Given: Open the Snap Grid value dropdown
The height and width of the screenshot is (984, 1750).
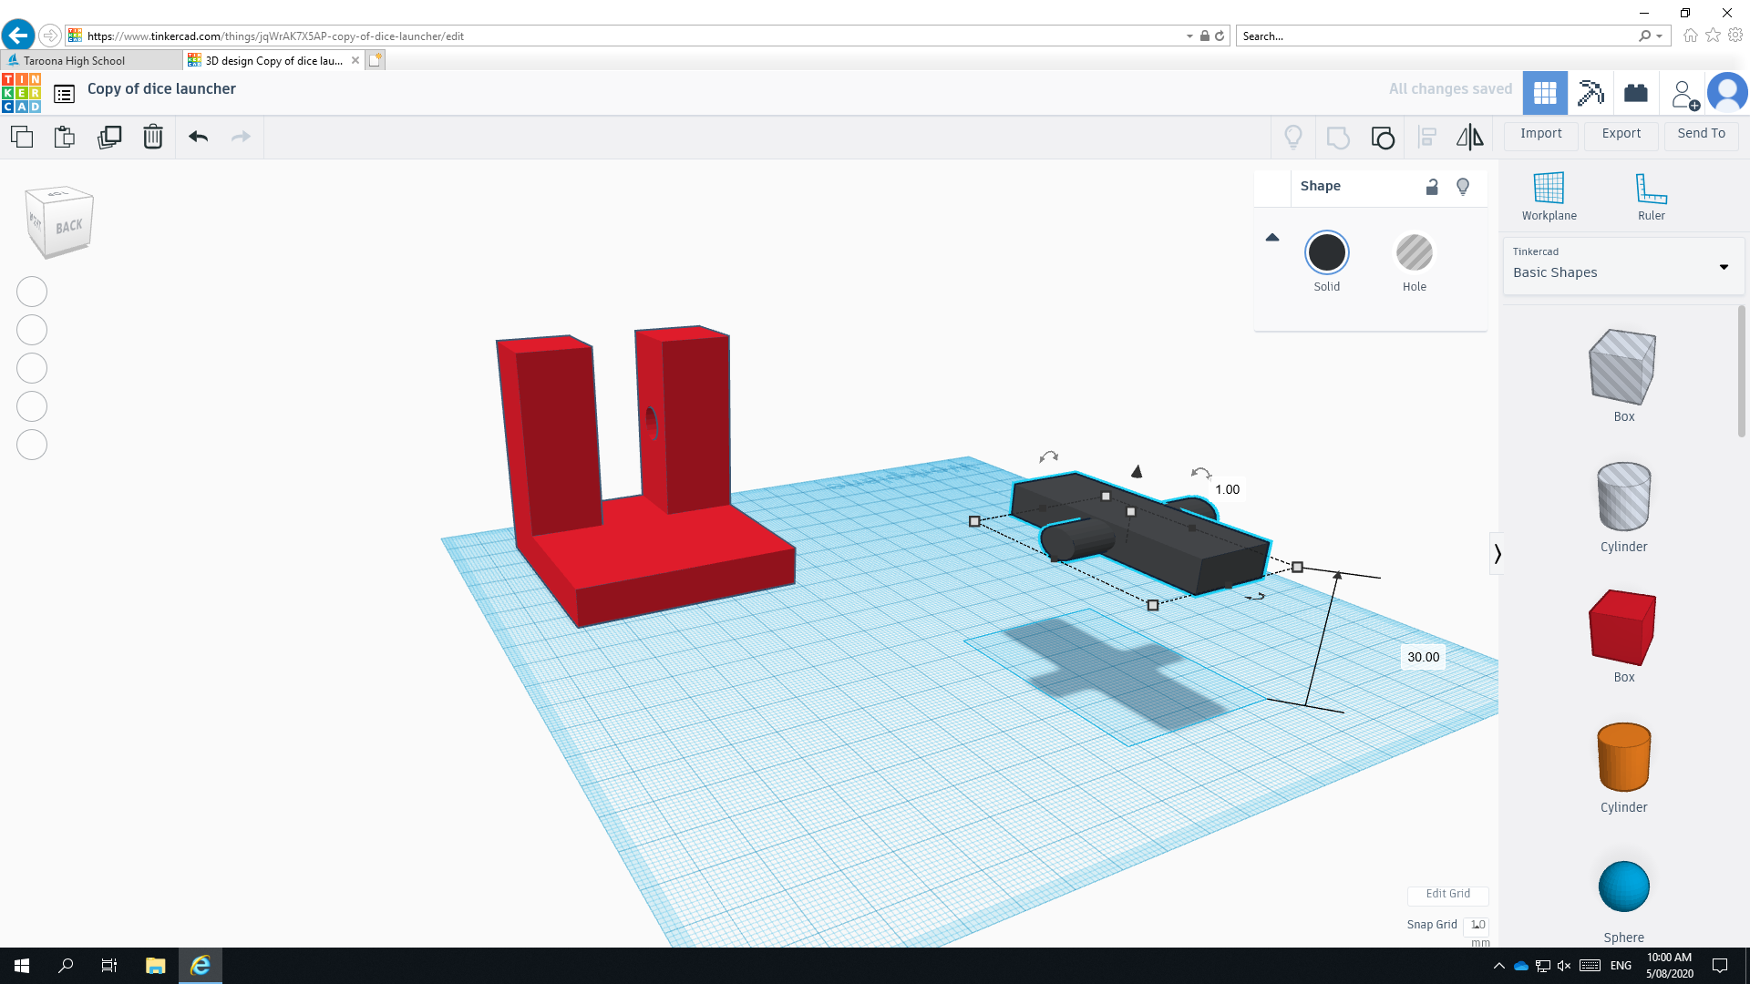Looking at the screenshot, I should pos(1477,925).
